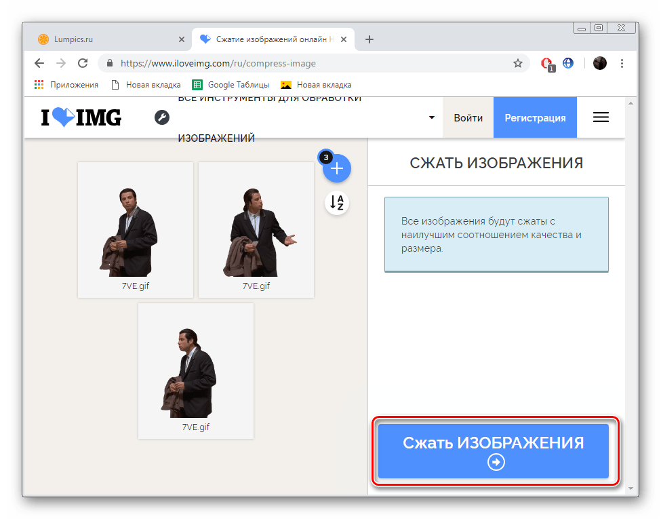Sort images alphabetically with A-Z icon
The image size is (661, 519).
337,203
